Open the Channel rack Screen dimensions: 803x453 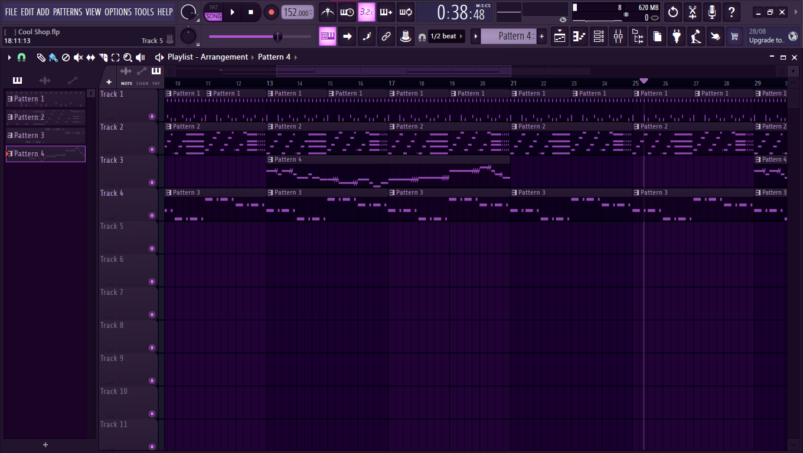click(599, 37)
